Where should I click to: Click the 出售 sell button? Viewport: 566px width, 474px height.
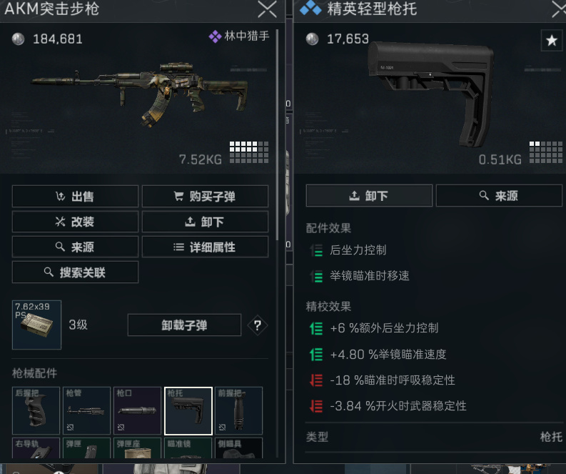point(75,197)
